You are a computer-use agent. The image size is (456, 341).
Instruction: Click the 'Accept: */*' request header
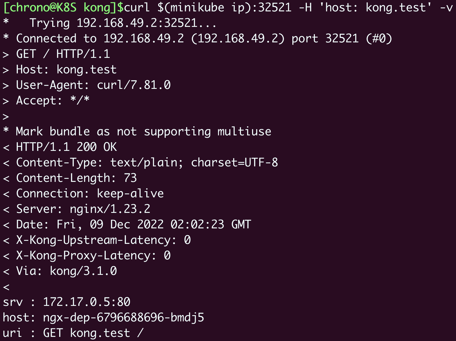(53, 101)
